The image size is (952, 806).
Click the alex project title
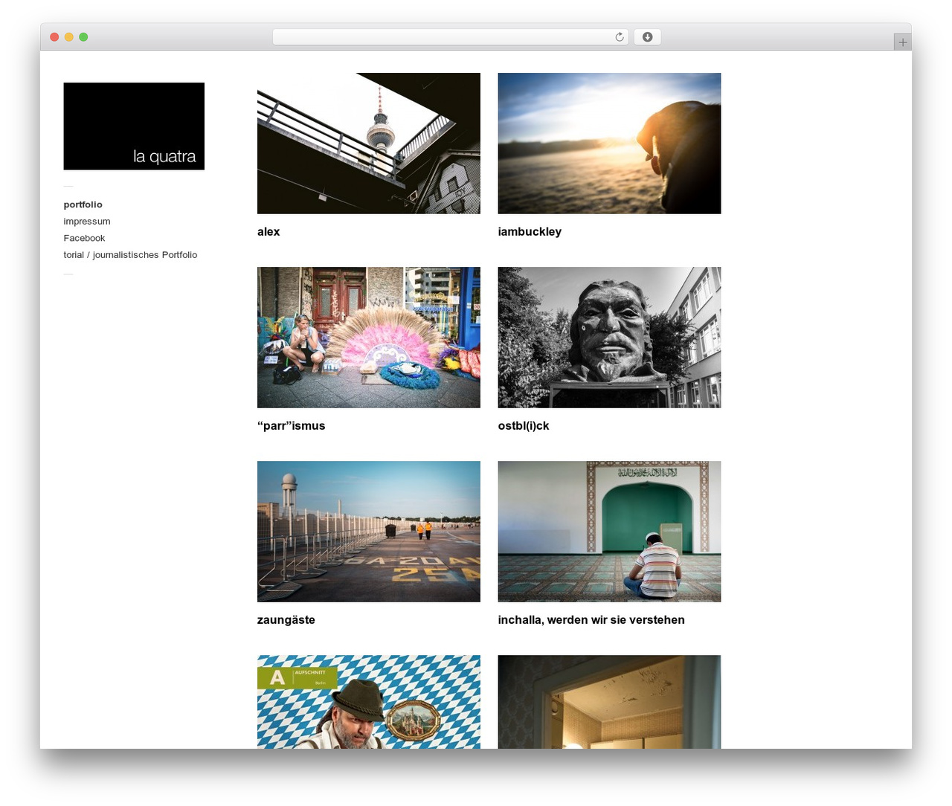click(268, 232)
